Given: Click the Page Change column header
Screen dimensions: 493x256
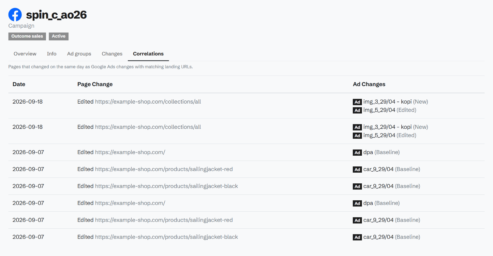Looking at the screenshot, I should click(95, 84).
